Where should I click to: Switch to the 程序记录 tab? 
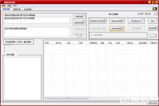coord(17,9)
